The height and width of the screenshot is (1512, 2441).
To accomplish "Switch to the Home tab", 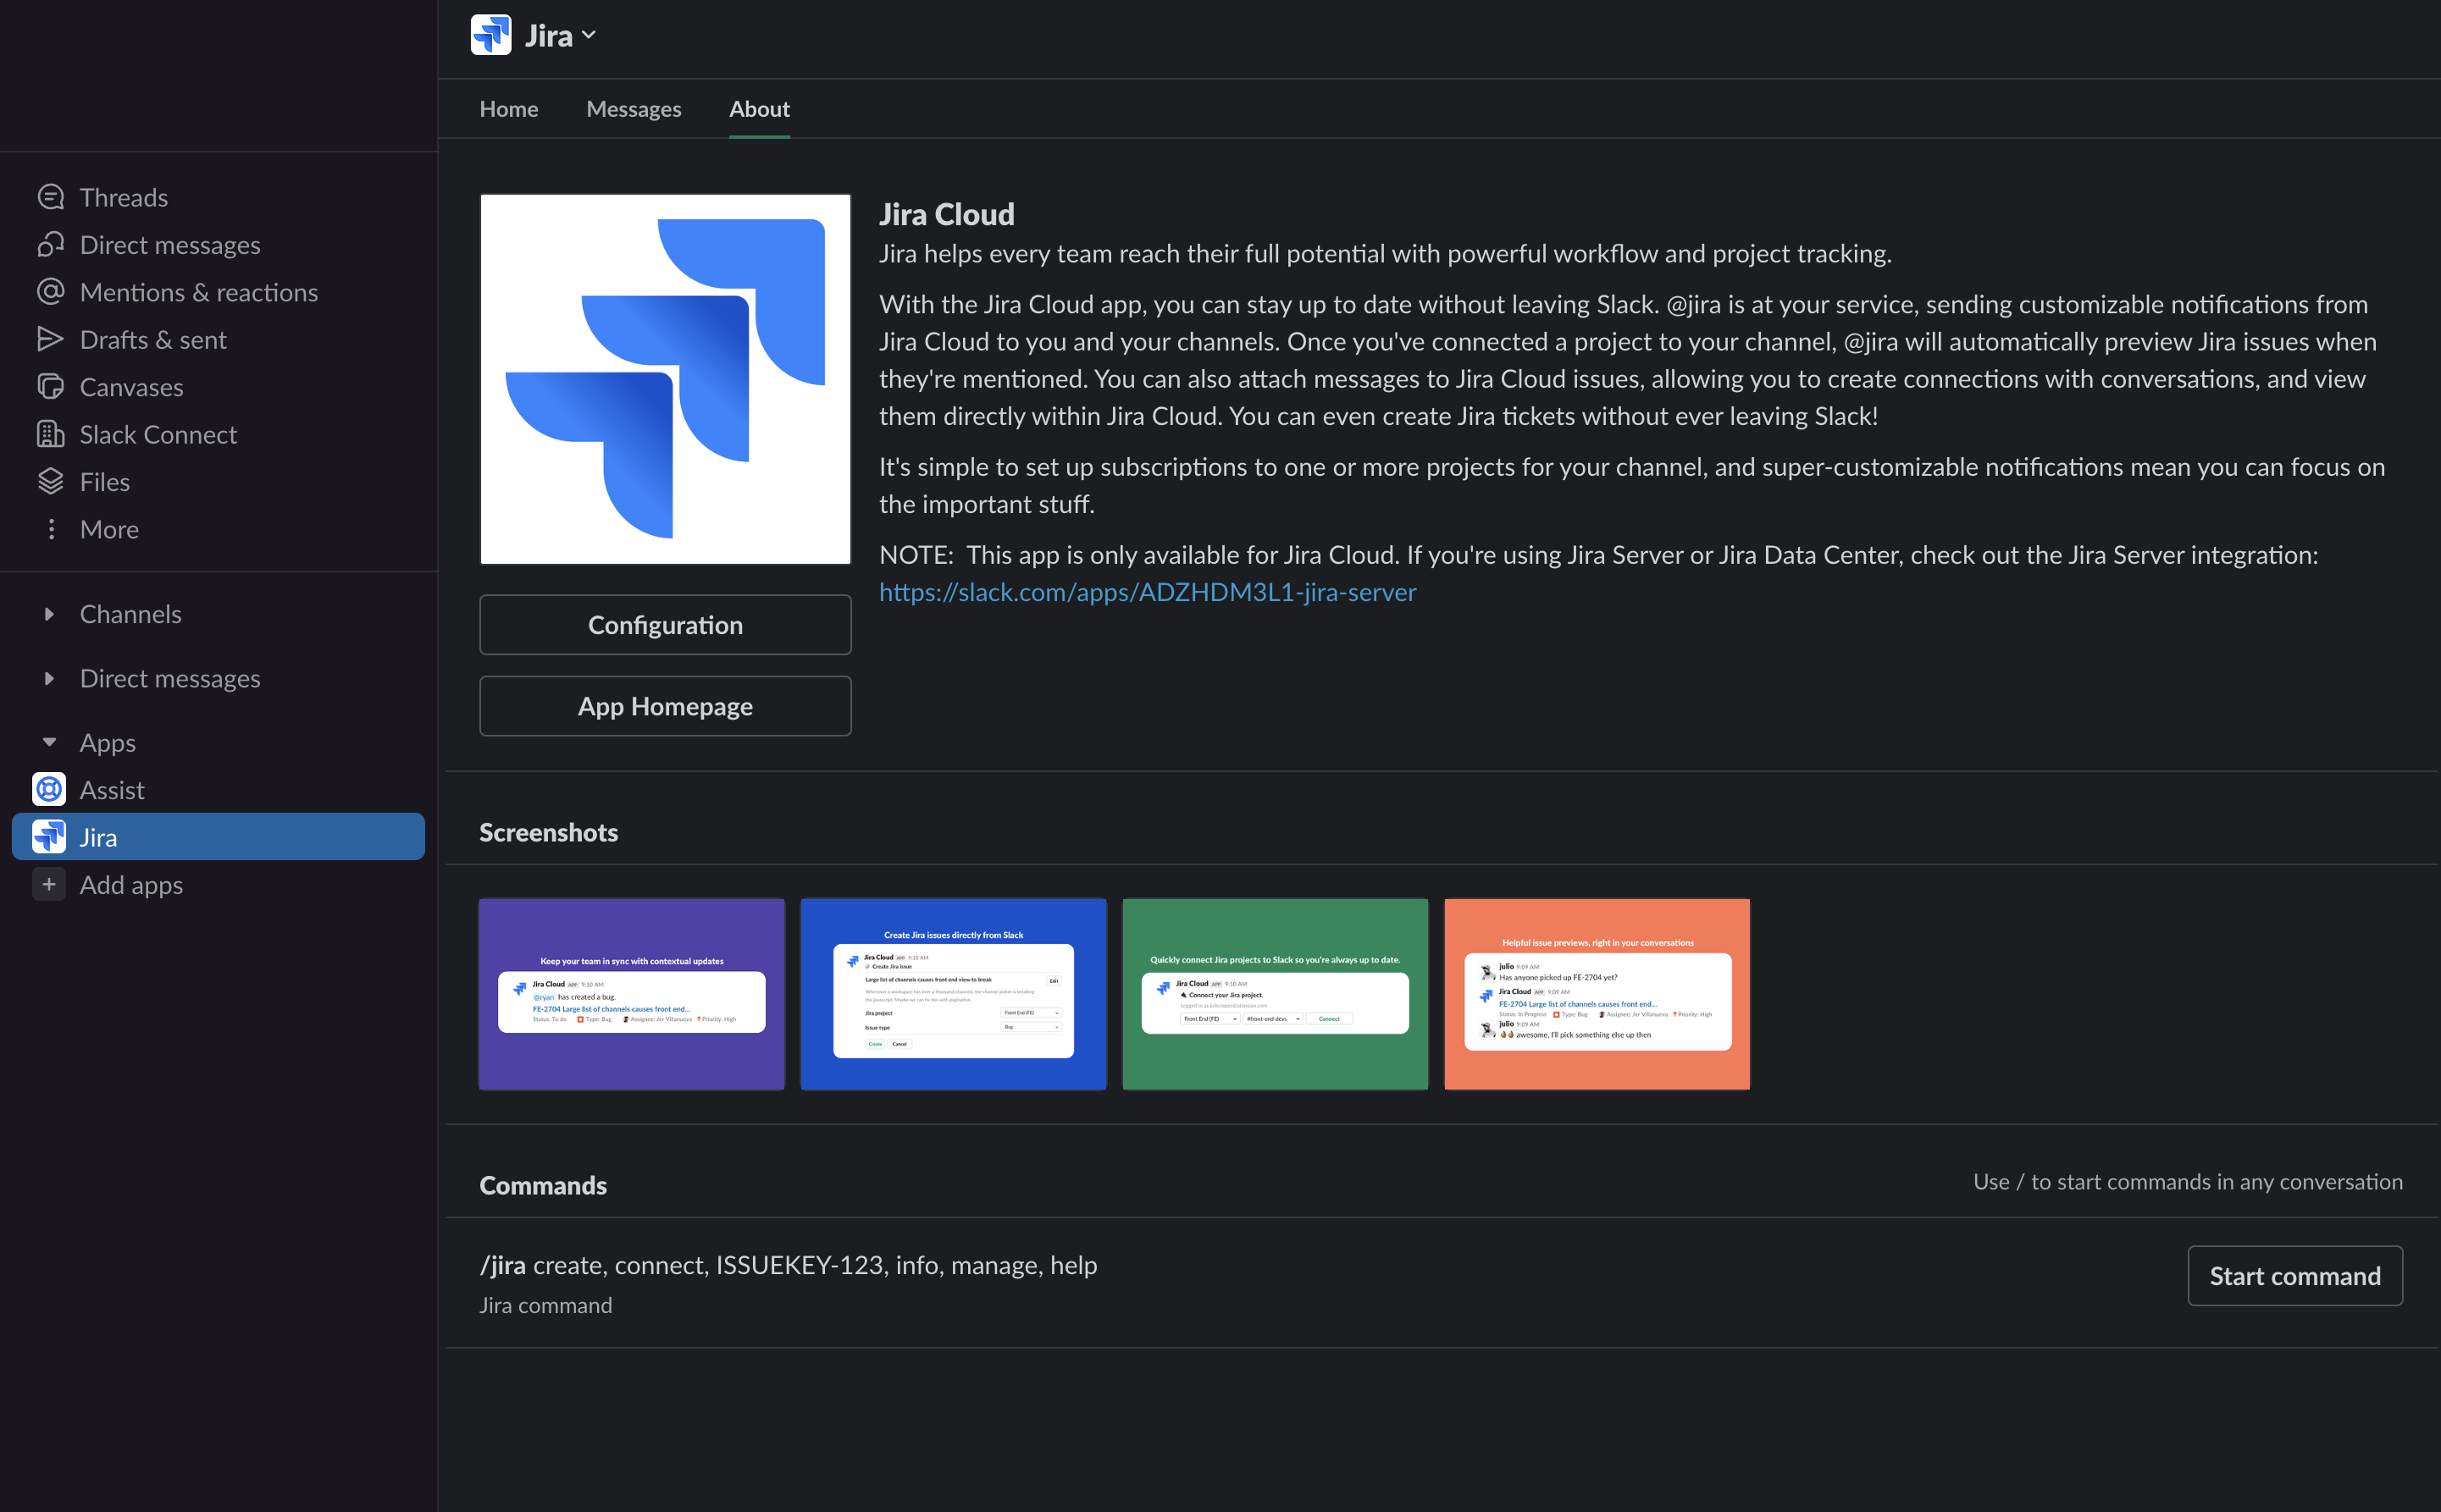I will 508,109.
